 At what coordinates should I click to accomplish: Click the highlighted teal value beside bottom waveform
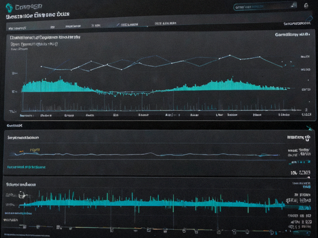(305, 208)
